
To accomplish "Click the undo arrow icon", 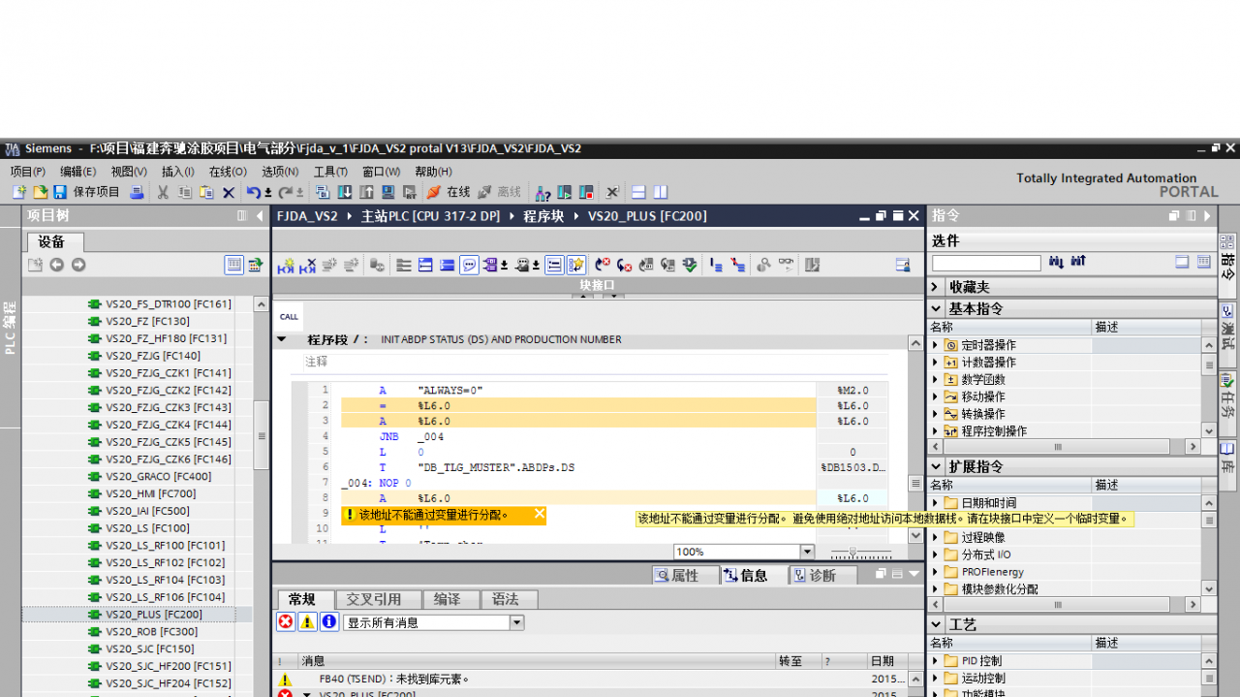I will pos(254,193).
